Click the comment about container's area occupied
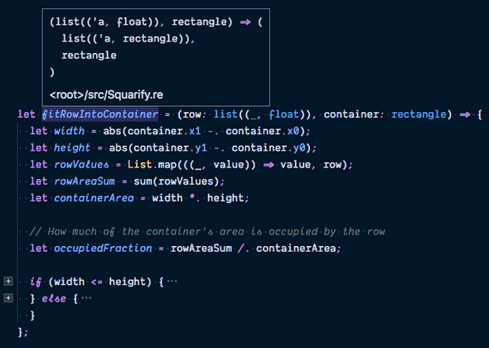Viewport: 489px width, 348px height. tap(207, 232)
